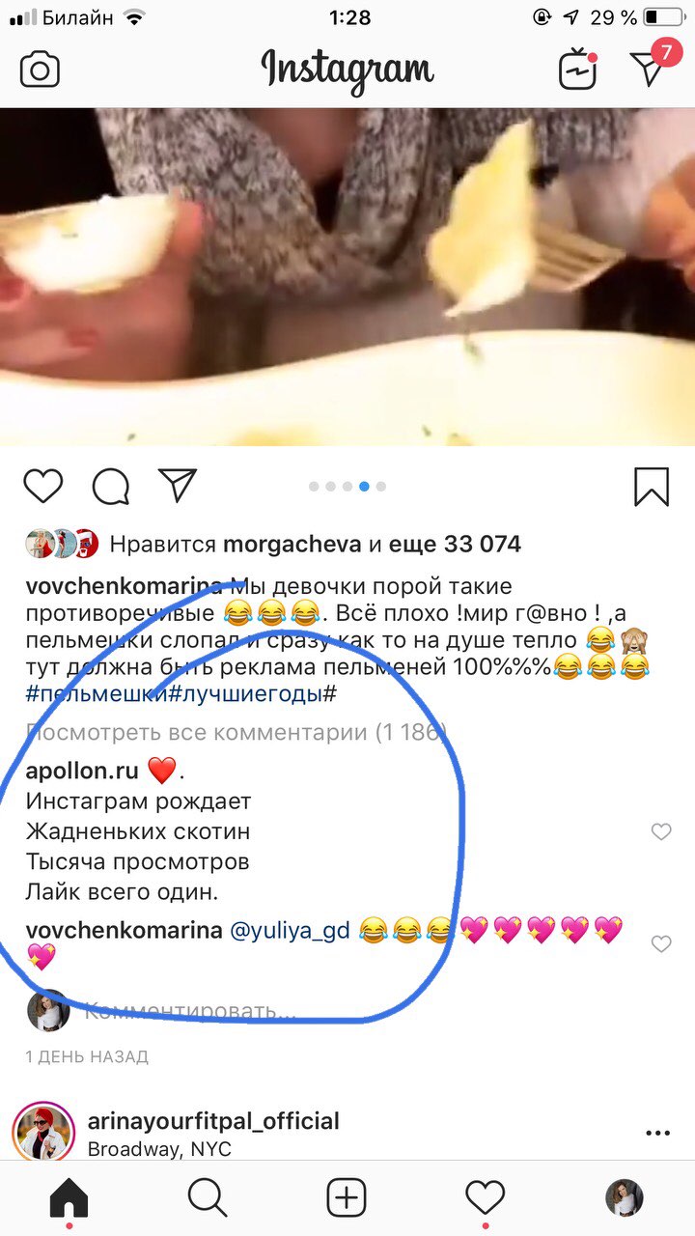Save the post with bookmark icon

tap(652, 486)
